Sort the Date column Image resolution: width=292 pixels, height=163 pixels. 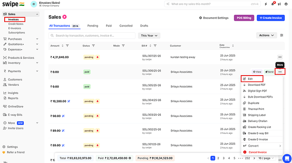click(233, 46)
